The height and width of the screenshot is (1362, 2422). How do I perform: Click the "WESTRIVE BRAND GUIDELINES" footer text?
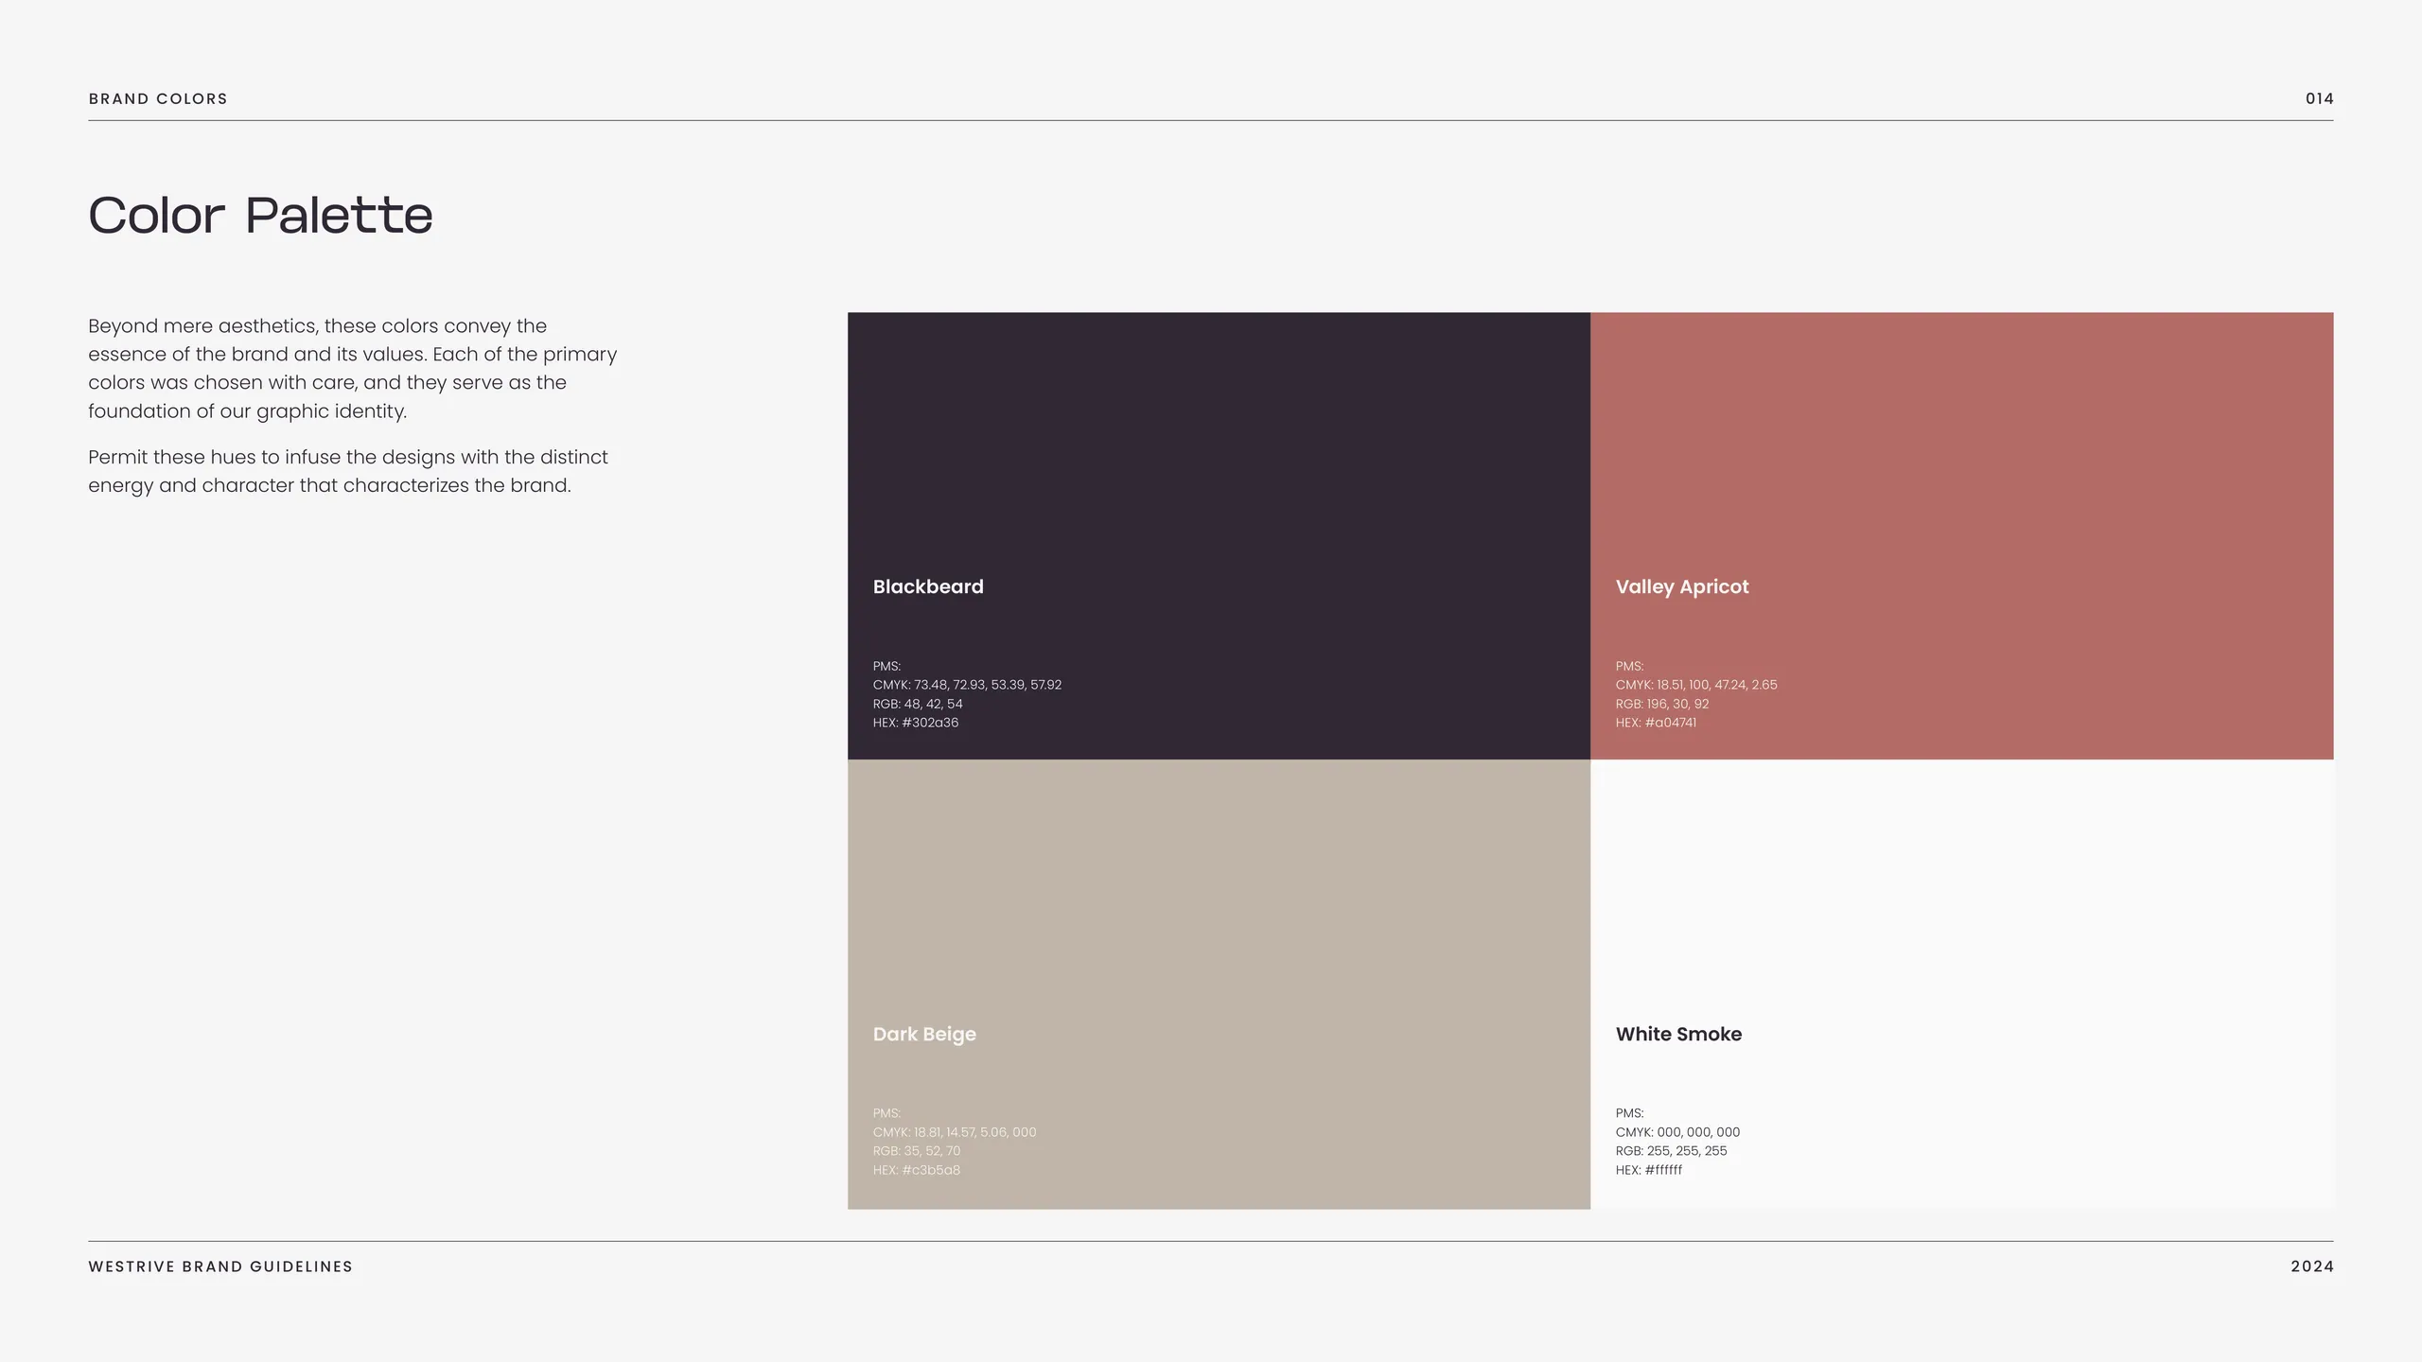click(220, 1266)
